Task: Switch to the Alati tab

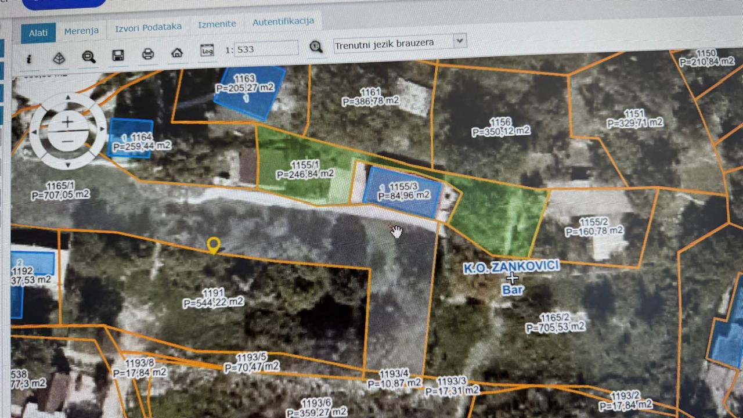Action: coord(38,33)
